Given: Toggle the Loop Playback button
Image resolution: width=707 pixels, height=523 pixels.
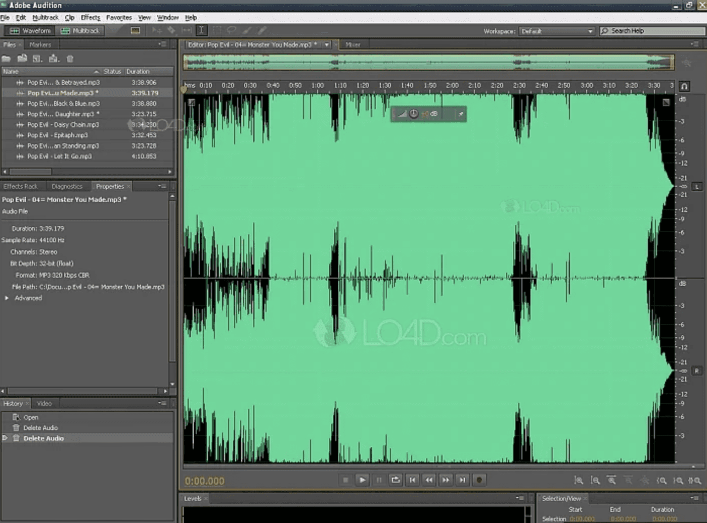Looking at the screenshot, I should (395, 480).
